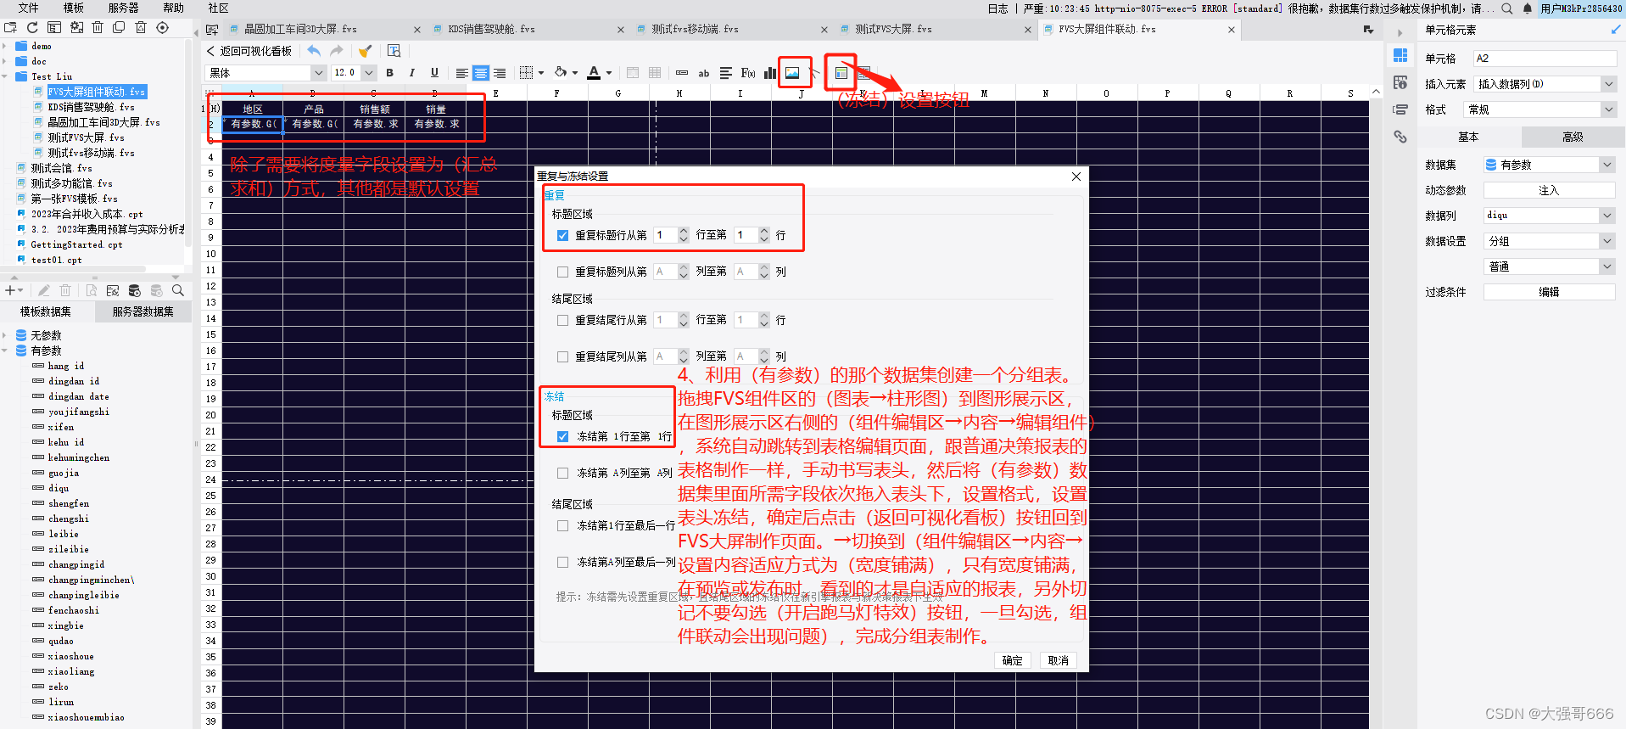This screenshot has height=729, width=1626.
Task: Check freeze column A to last column checkbox
Action: click(x=563, y=562)
